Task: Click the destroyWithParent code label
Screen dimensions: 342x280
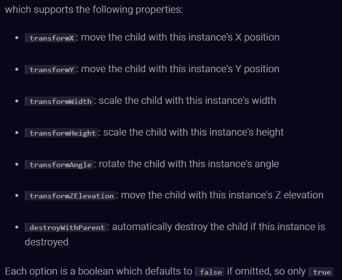Action: [x=66, y=228]
